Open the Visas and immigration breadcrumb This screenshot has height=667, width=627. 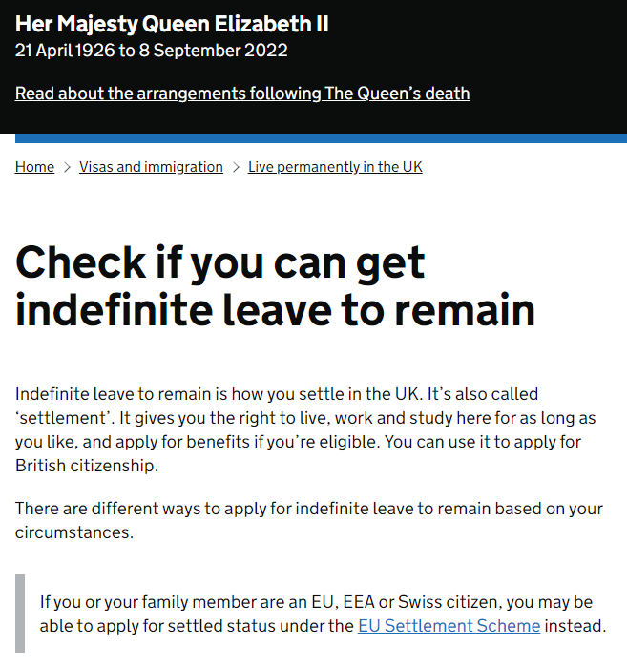(151, 167)
